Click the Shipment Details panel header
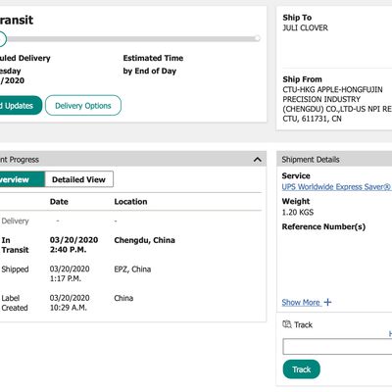392x392 pixels. pos(334,160)
